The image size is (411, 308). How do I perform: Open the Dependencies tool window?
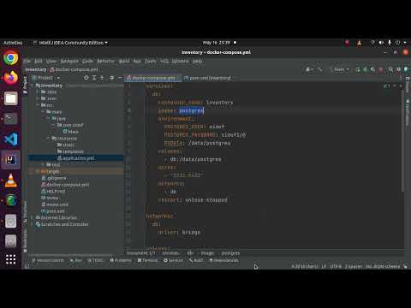[223, 260]
